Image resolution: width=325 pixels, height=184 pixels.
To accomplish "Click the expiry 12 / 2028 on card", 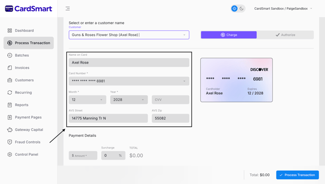I will point(255,93).
